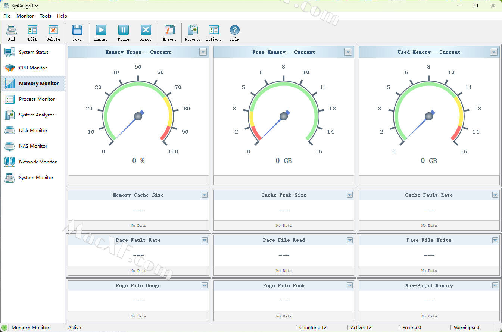The height and width of the screenshot is (332, 502).
Task: Click the Delete toolbar icon
Action: point(53,31)
